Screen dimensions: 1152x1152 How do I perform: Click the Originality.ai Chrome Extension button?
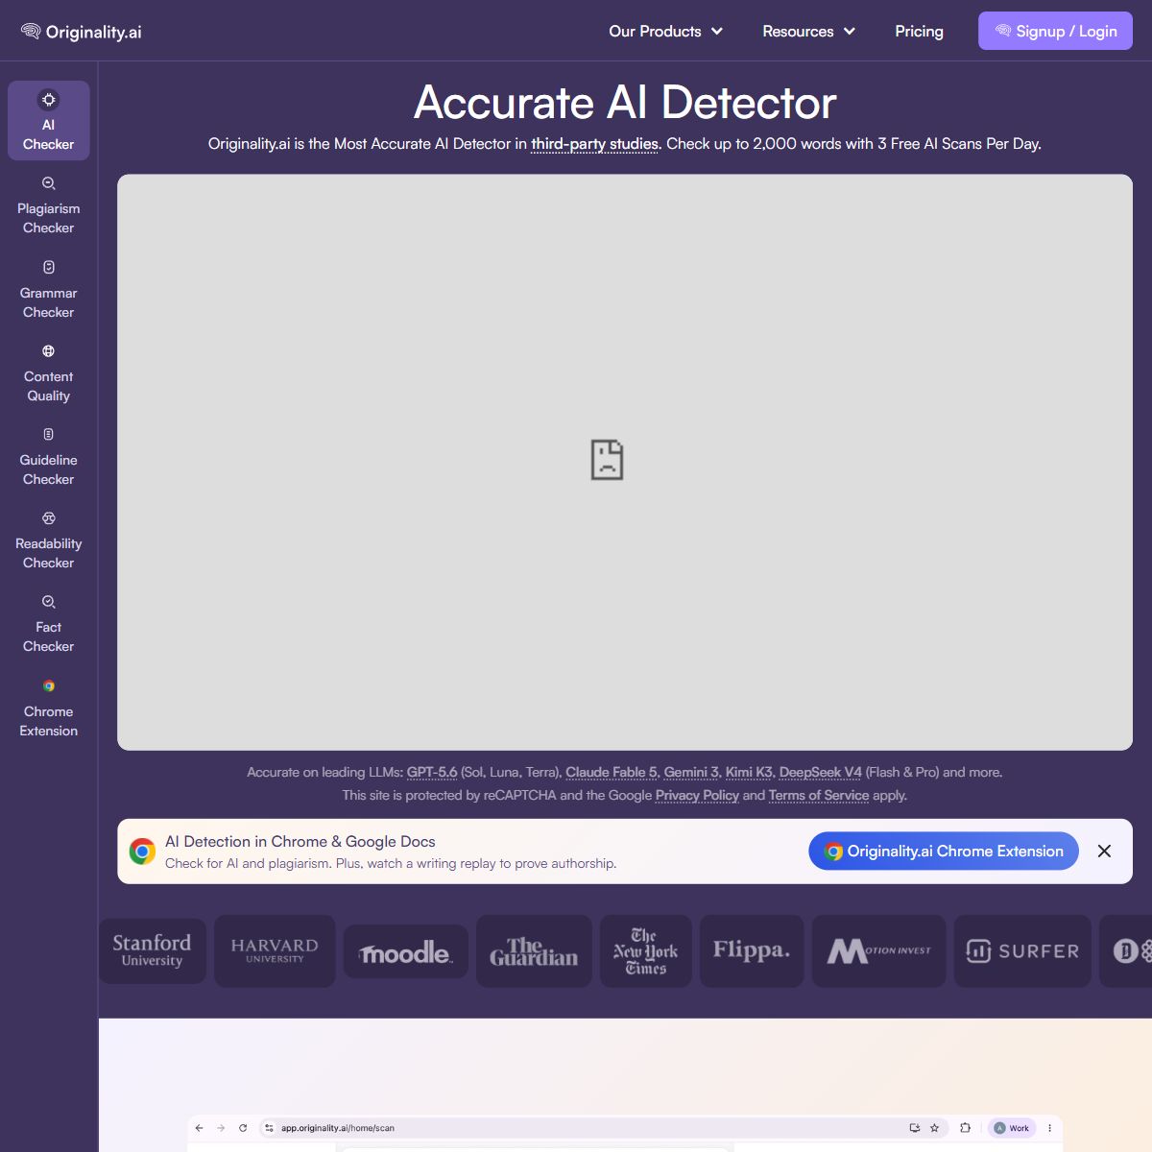[944, 852]
